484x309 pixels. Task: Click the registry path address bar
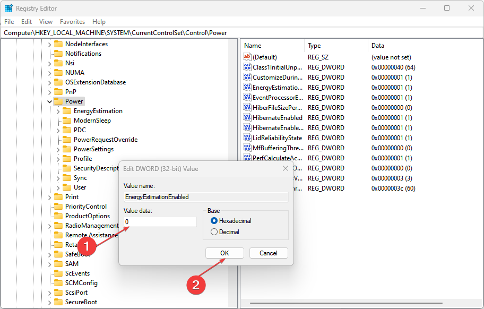tap(241, 33)
